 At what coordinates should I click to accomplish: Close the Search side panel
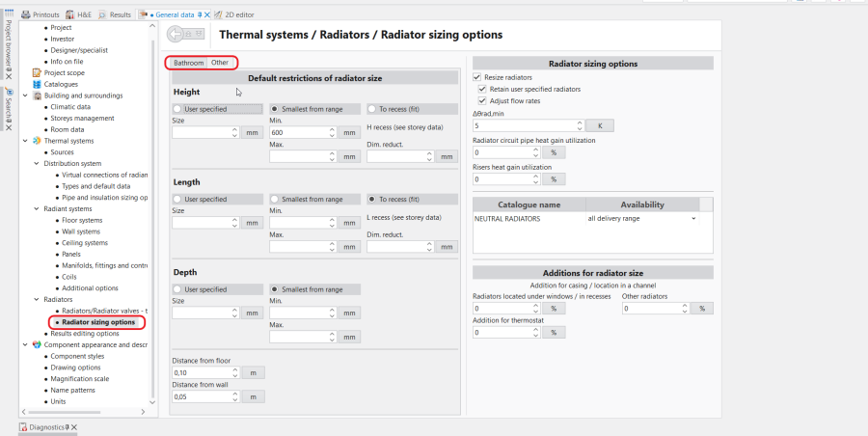pyautogui.click(x=9, y=127)
